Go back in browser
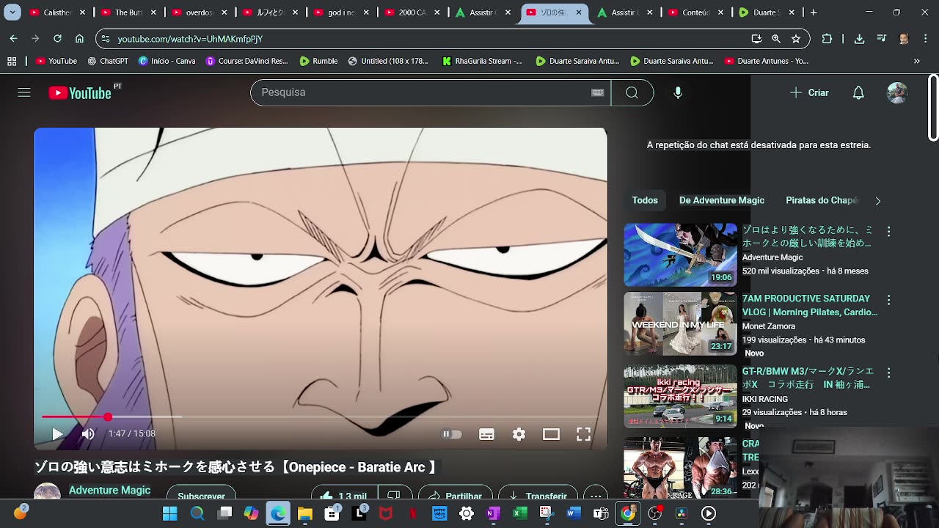The height and width of the screenshot is (528, 939). (x=14, y=39)
